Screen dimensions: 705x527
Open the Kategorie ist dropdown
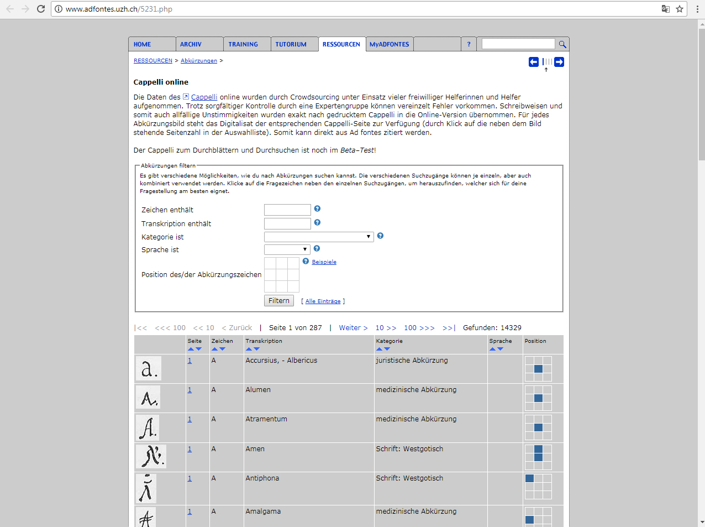click(319, 237)
